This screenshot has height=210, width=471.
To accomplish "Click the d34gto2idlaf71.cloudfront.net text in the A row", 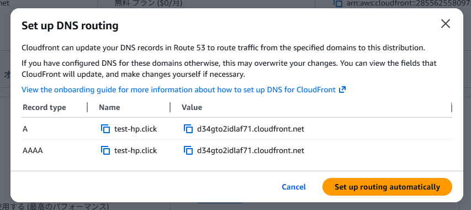I will pyautogui.click(x=251, y=129).
